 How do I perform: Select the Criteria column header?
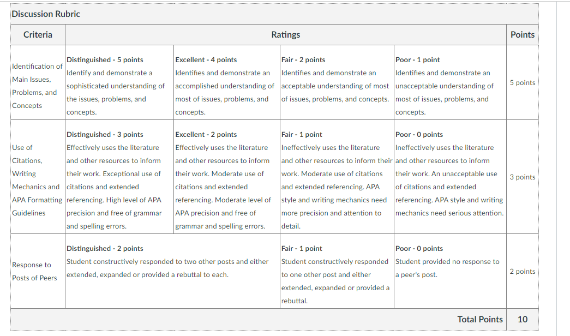[38, 34]
